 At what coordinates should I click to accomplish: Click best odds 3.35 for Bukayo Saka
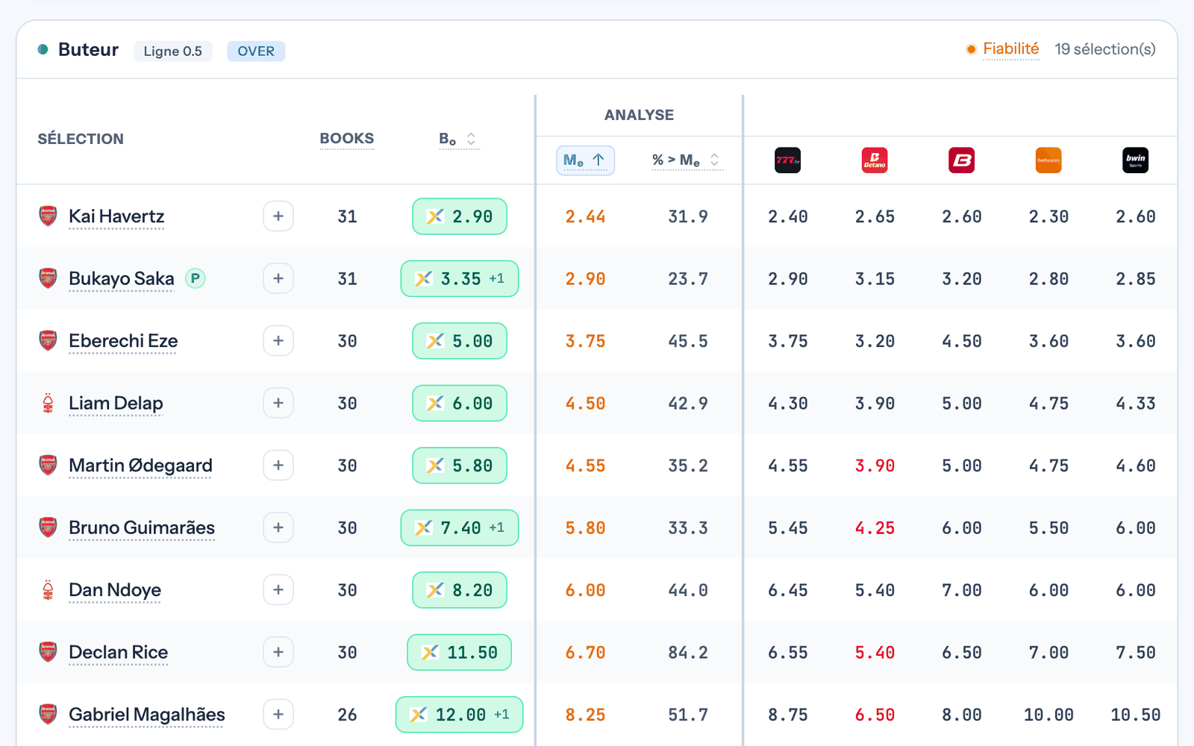460,278
